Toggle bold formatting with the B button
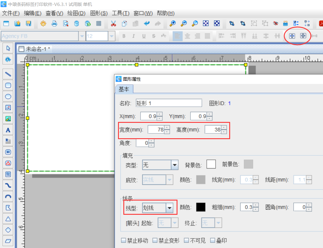Image resolution: width=323 pixels, height=248 pixels. tap(124, 36)
